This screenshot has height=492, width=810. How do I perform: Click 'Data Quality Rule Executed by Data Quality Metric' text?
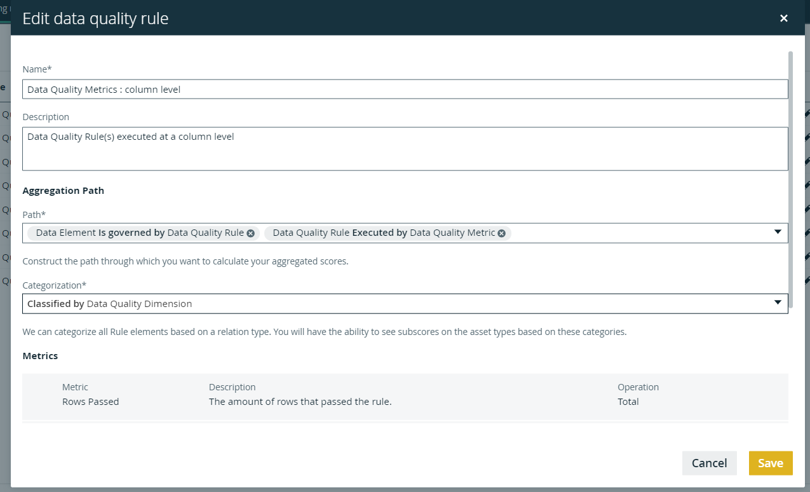point(384,233)
